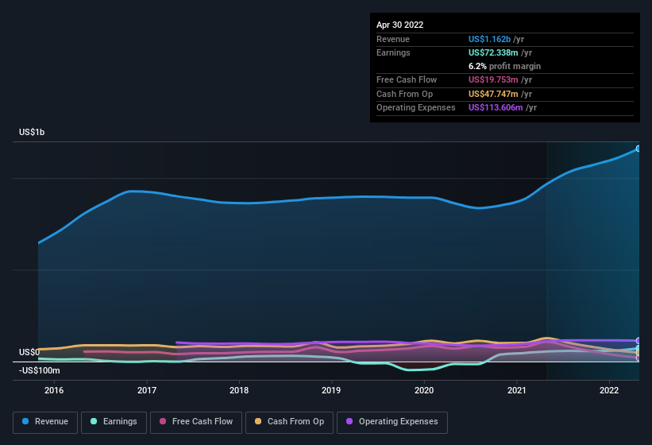
Task: Select the 2017 x-axis label
Action: tap(147, 390)
